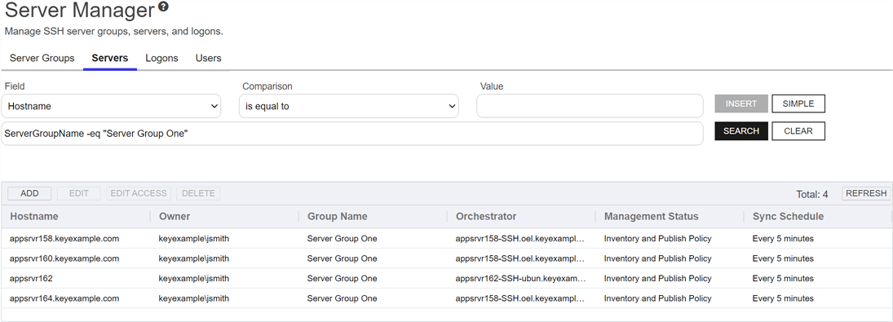Open the Field dropdown showing Hostname
Viewport: 893px width, 322px height.
click(x=111, y=106)
